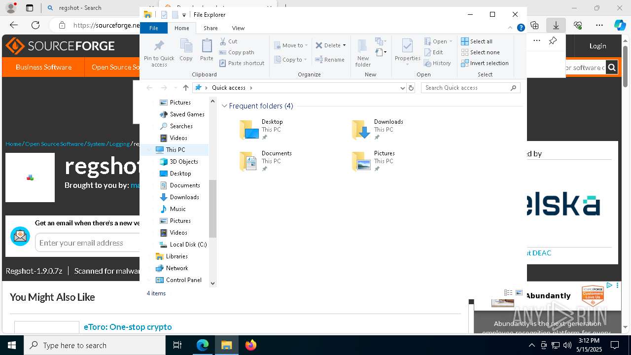This screenshot has width=631, height=355.
Task: Click taskbar Type here to search
Action: coord(95,345)
